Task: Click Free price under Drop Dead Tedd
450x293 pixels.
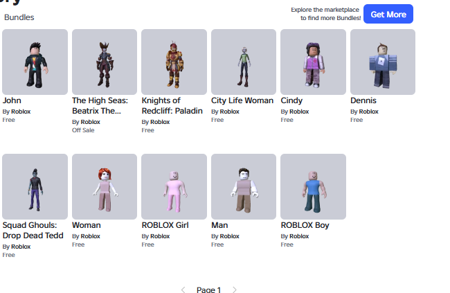Action: pyautogui.click(x=8, y=255)
